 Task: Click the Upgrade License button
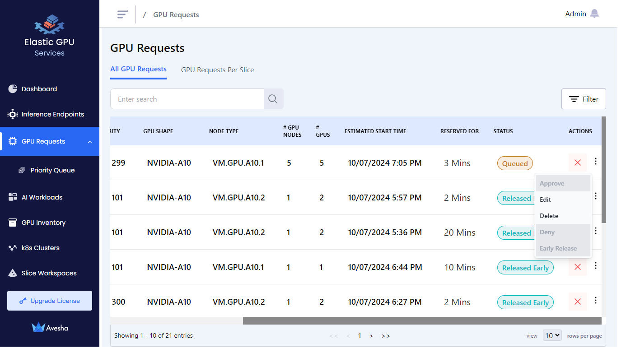pyautogui.click(x=50, y=301)
